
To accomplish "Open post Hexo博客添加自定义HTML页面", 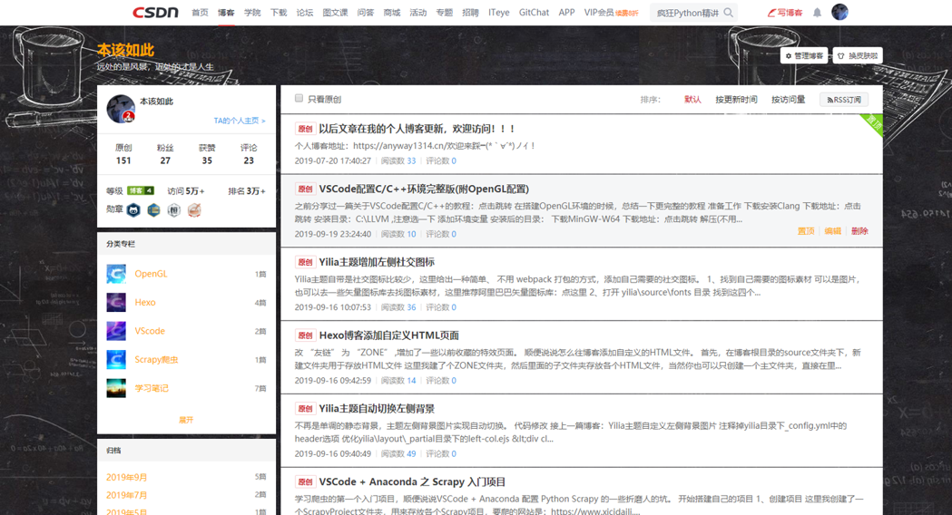I will 388,335.
